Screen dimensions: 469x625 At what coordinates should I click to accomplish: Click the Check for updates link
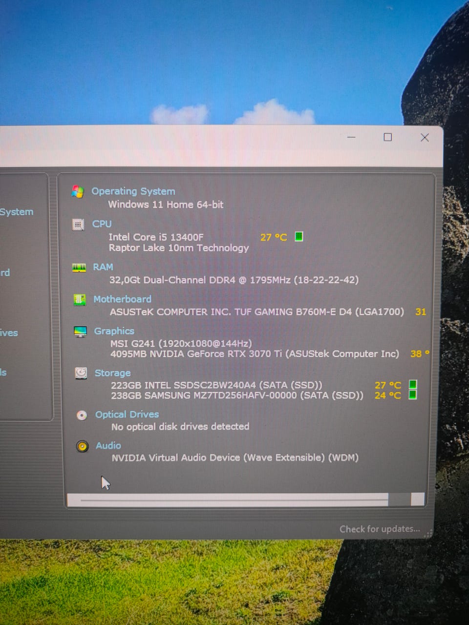(380, 529)
